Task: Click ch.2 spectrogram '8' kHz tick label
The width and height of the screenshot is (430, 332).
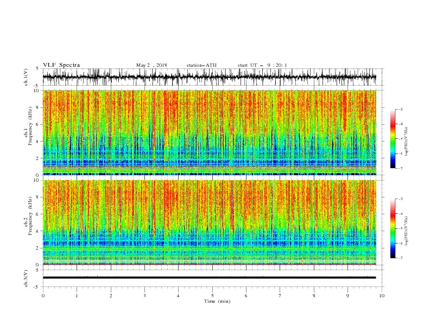Action: pyautogui.click(x=38, y=197)
